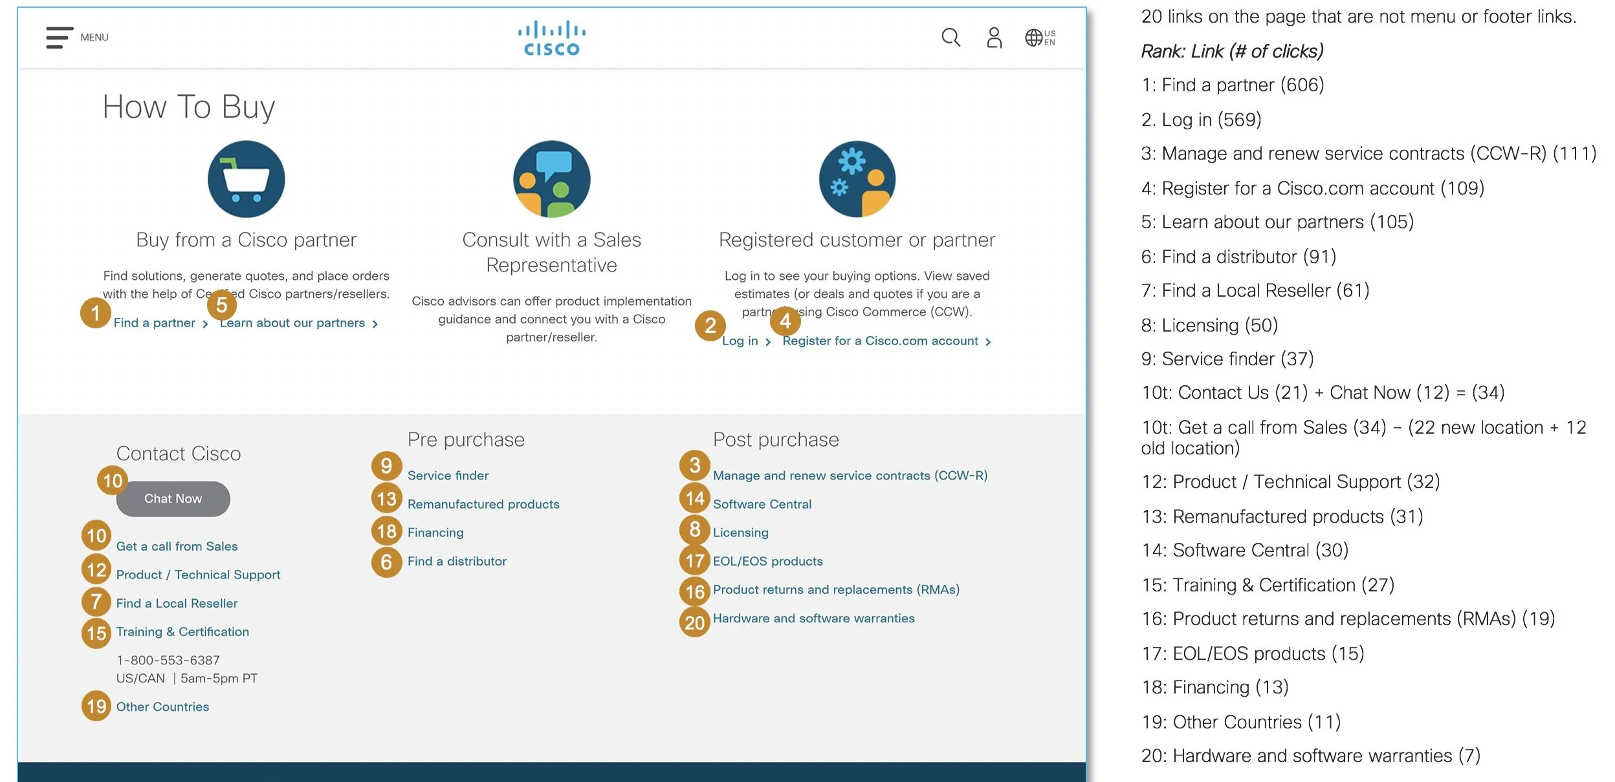Click the registered customer gears icon
Image resolution: width=1615 pixels, height=782 pixels.
coord(857,179)
